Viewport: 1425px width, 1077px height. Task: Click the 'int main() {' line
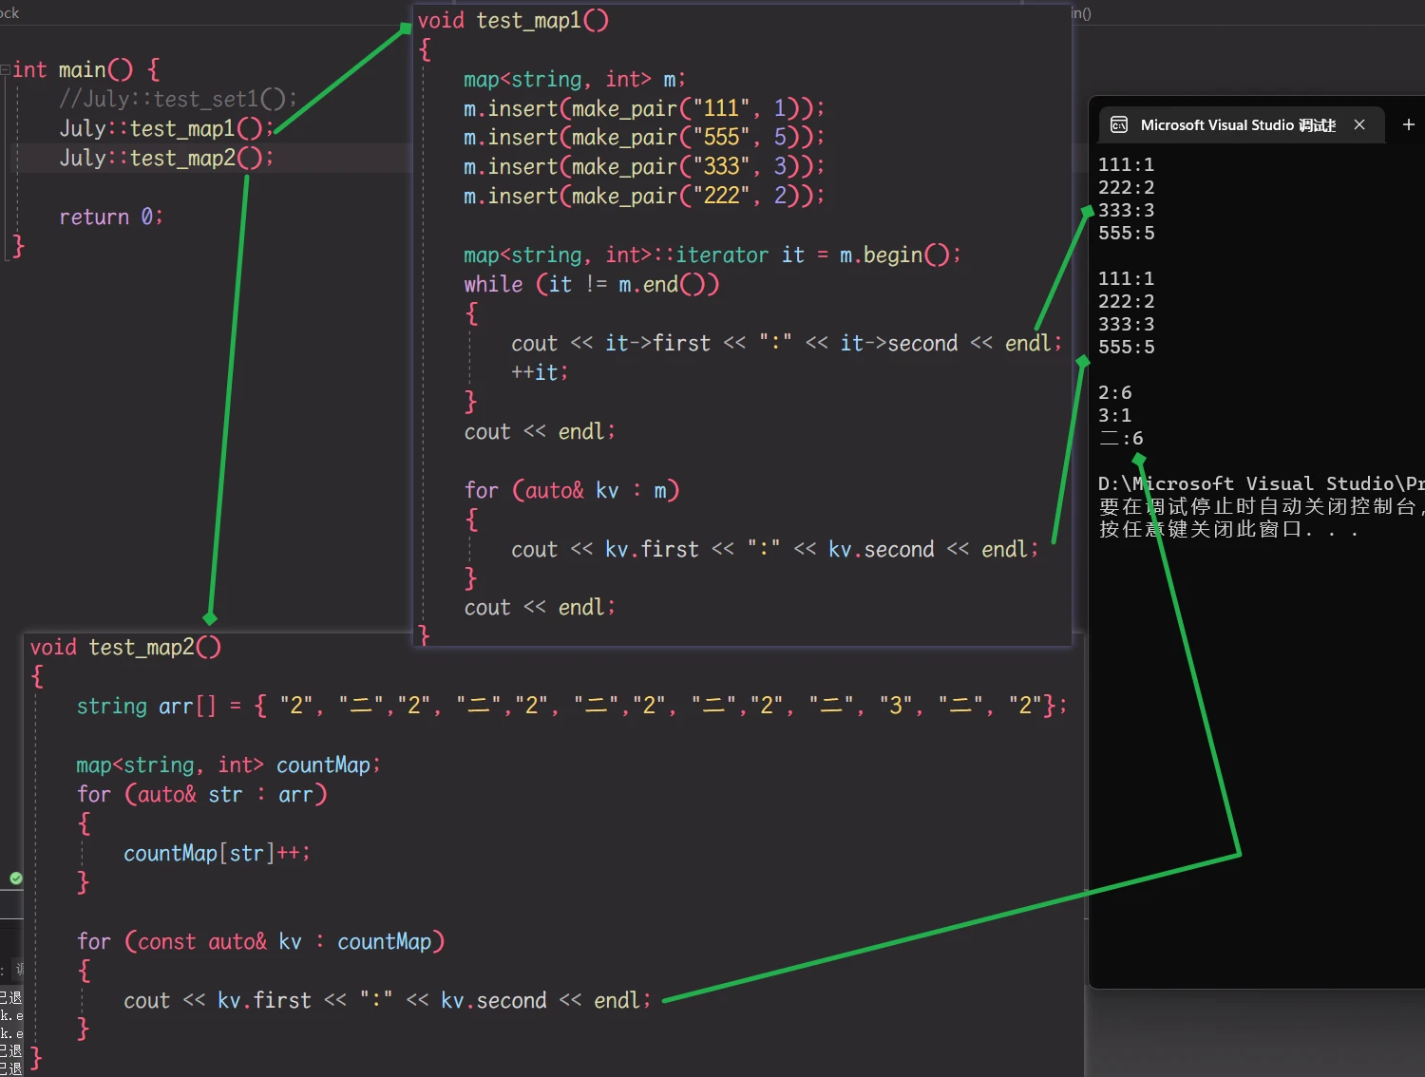[x=86, y=69]
